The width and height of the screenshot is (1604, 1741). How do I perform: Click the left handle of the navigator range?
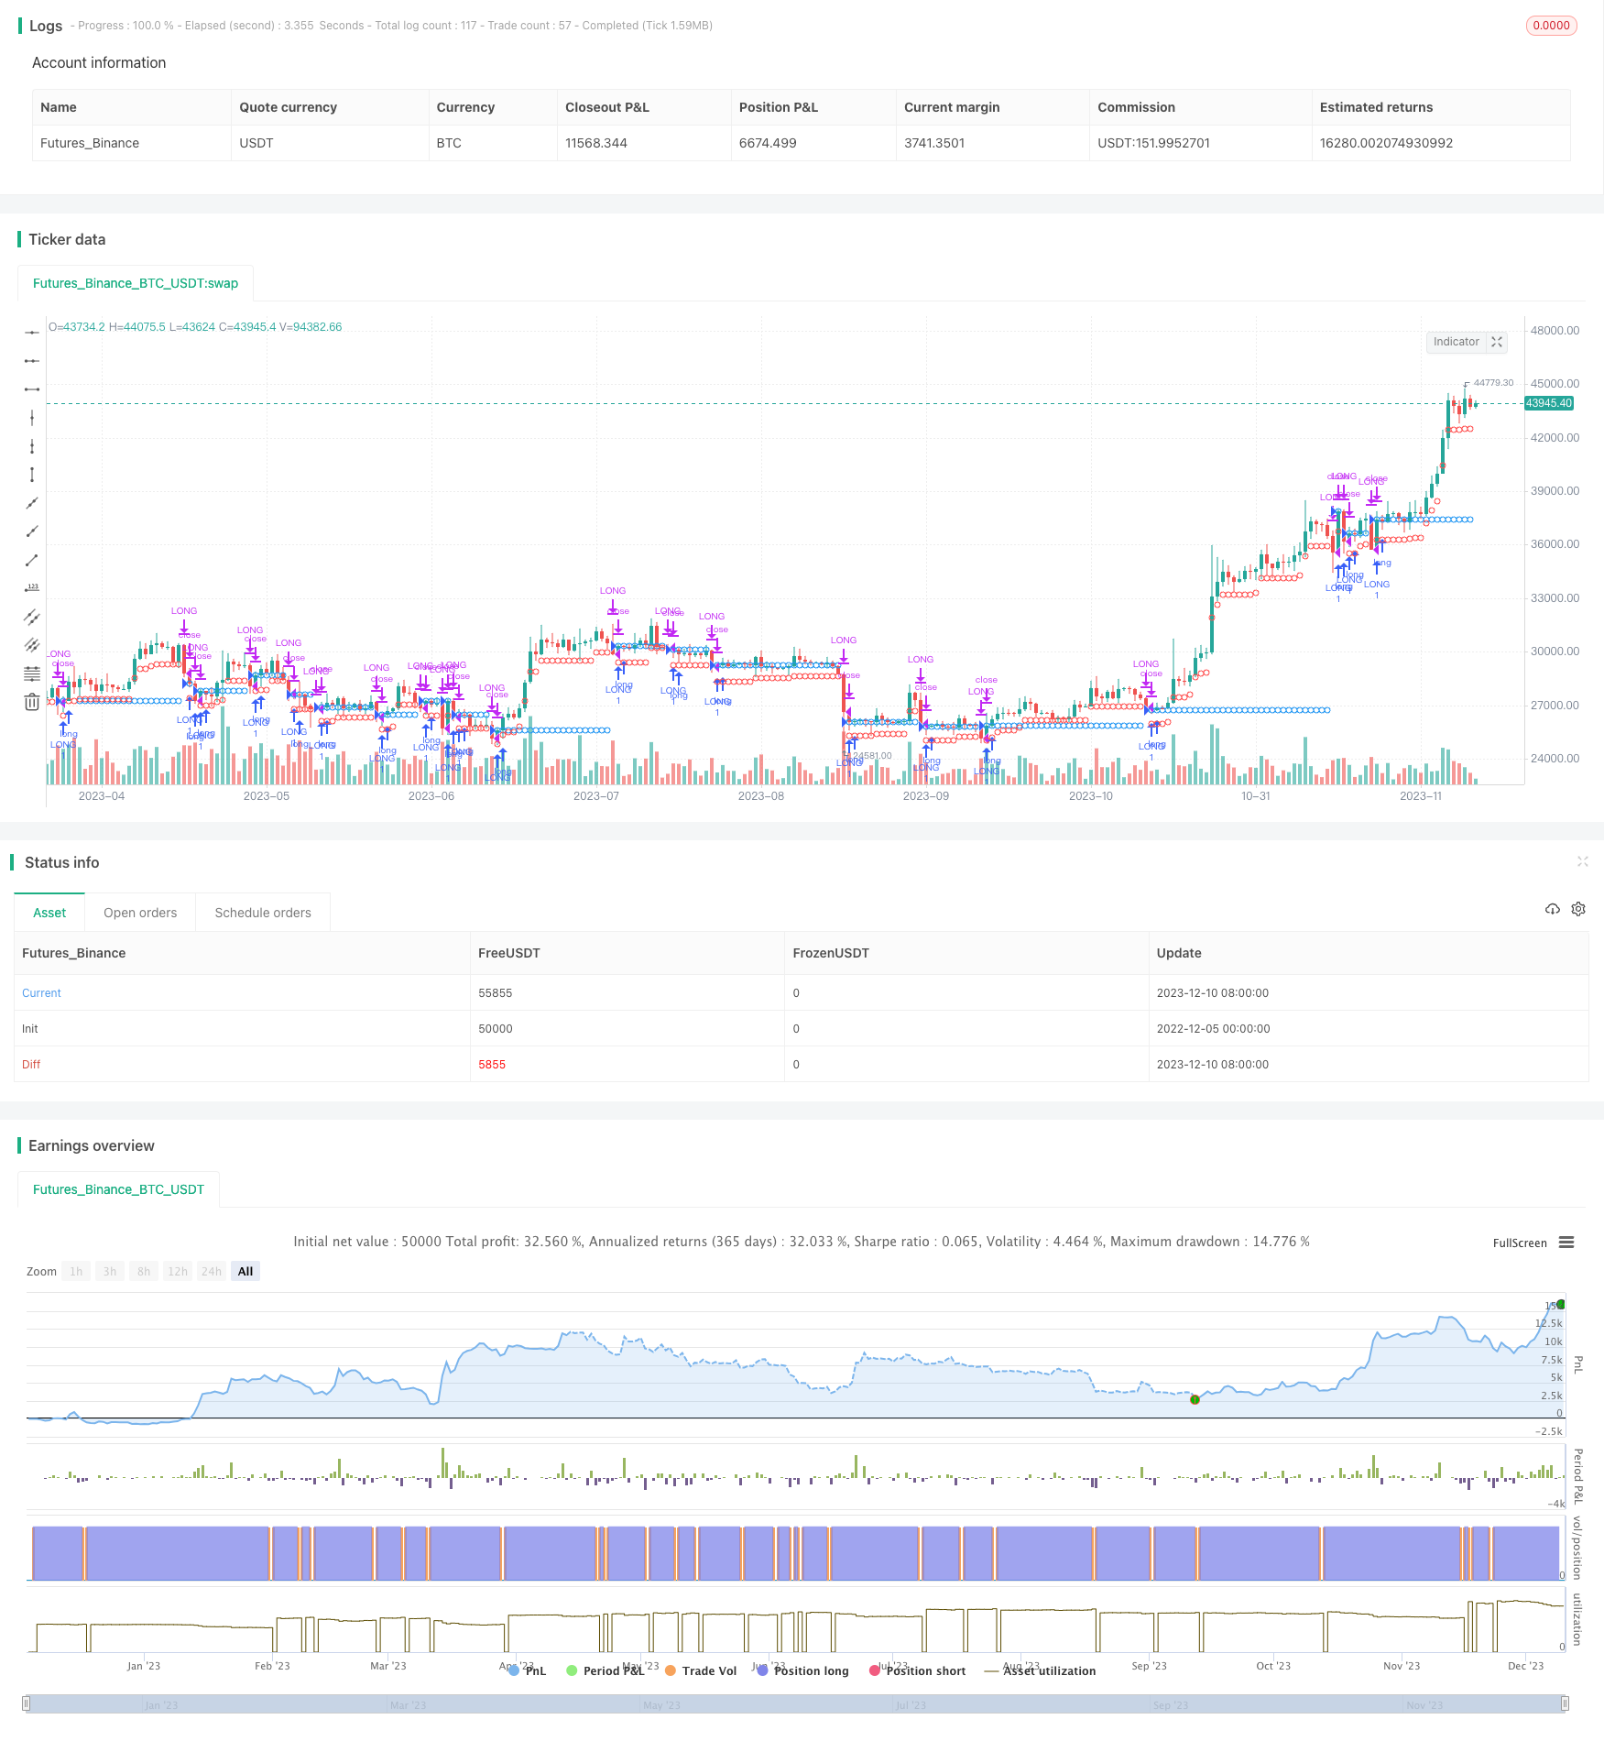[x=27, y=1703]
